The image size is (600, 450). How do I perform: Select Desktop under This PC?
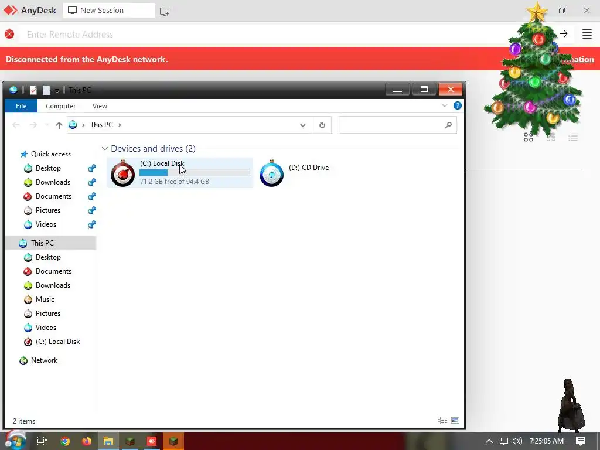click(48, 257)
